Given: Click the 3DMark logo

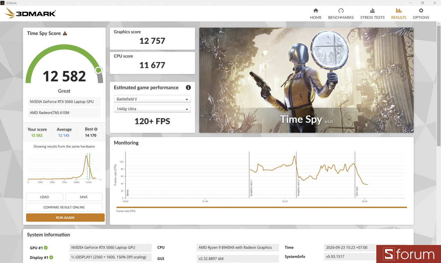Looking at the screenshot, I should pos(30,14).
